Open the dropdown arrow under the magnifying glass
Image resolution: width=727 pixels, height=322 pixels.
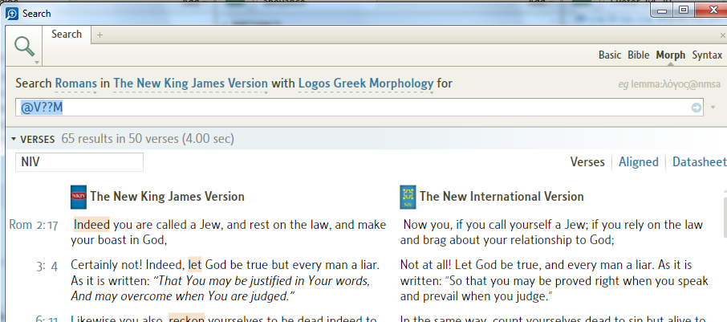tap(37, 63)
